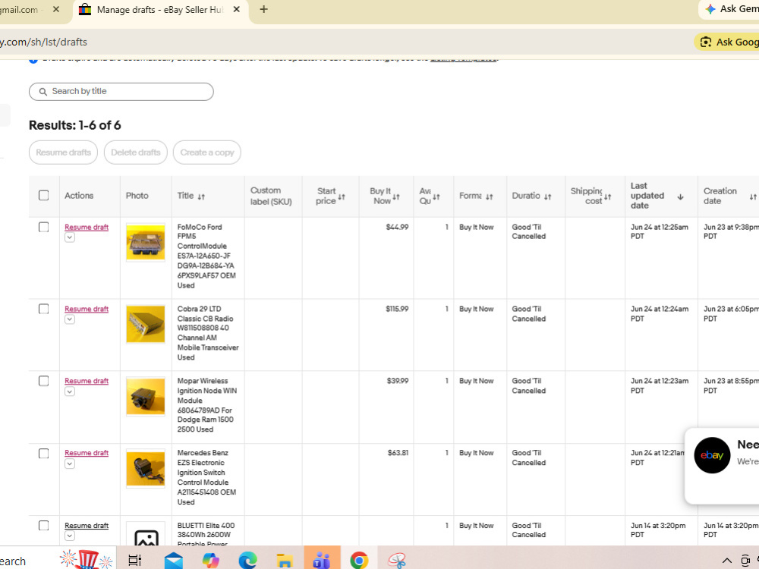Click the Ask Gemini sparkle icon
Screen dimensions: 759x569
tap(710, 9)
